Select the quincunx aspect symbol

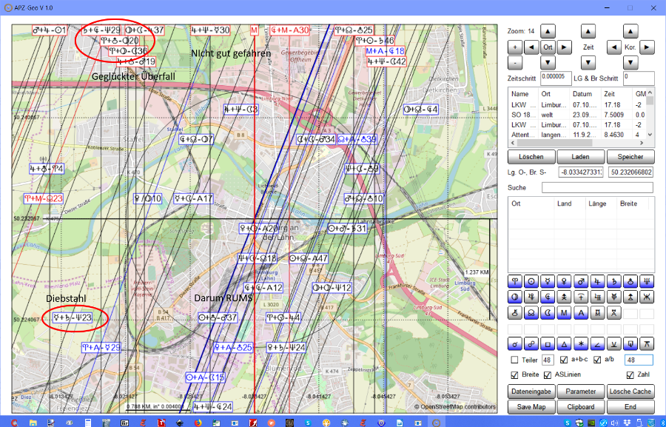coord(647,343)
